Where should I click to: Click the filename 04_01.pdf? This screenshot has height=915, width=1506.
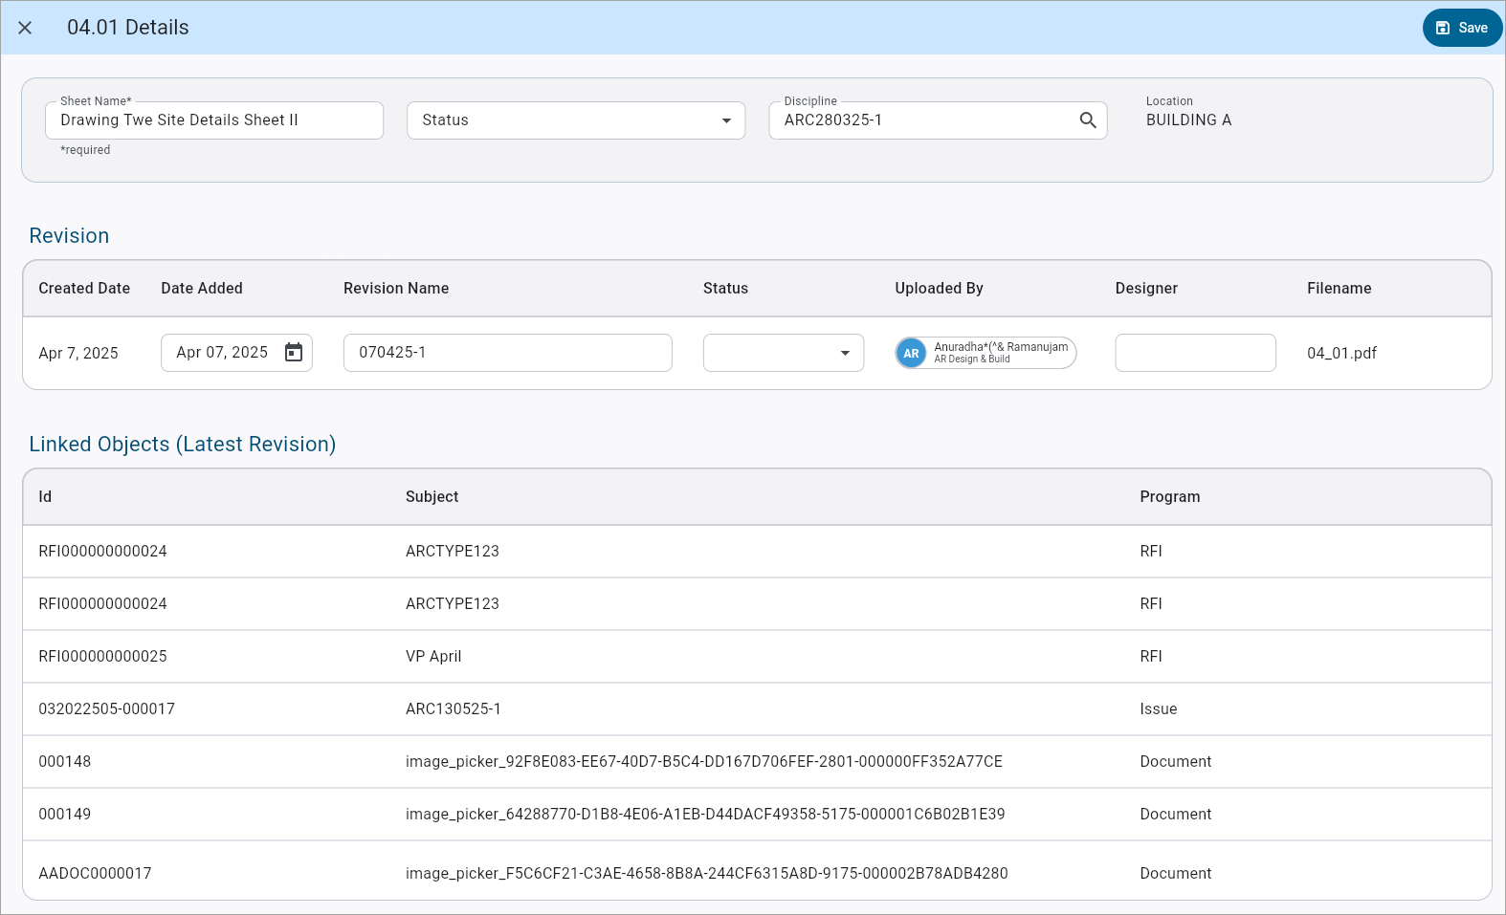1341,353
